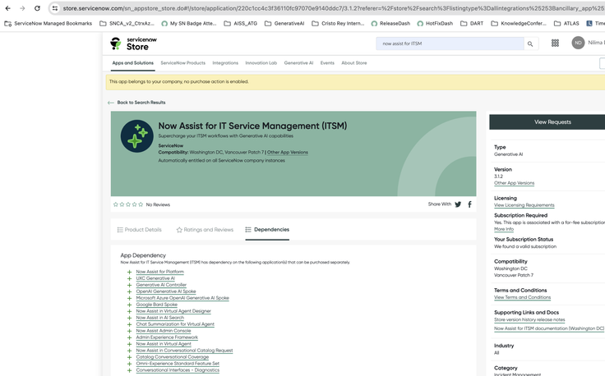Click the No Reviews text
The image size is (605, 376).
pyautogui.click(x=158, y=204)
